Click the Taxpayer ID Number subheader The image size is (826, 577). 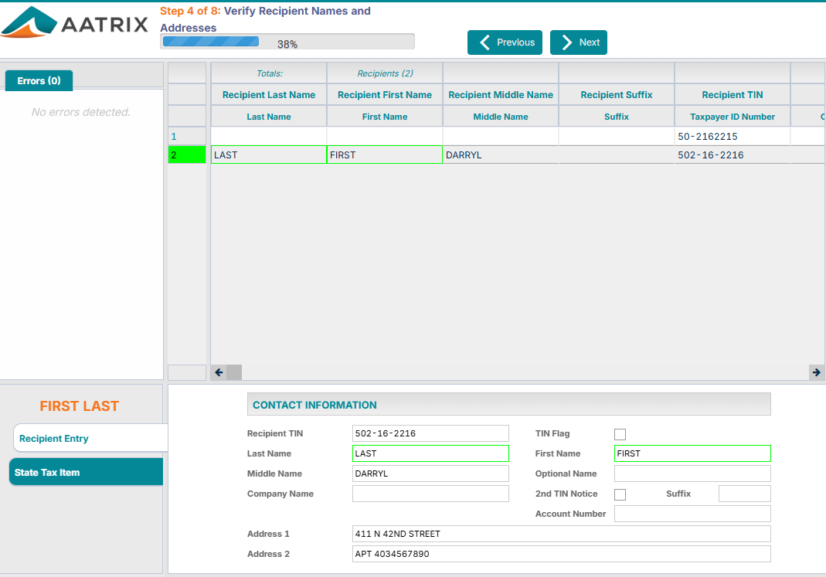(733, 117)
